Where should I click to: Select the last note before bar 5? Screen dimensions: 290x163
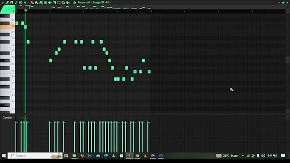149,71
